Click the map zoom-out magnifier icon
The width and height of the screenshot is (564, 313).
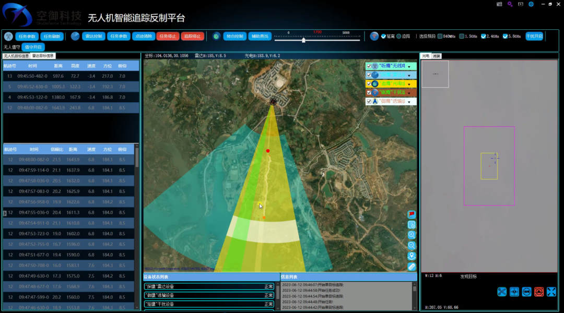412,246
